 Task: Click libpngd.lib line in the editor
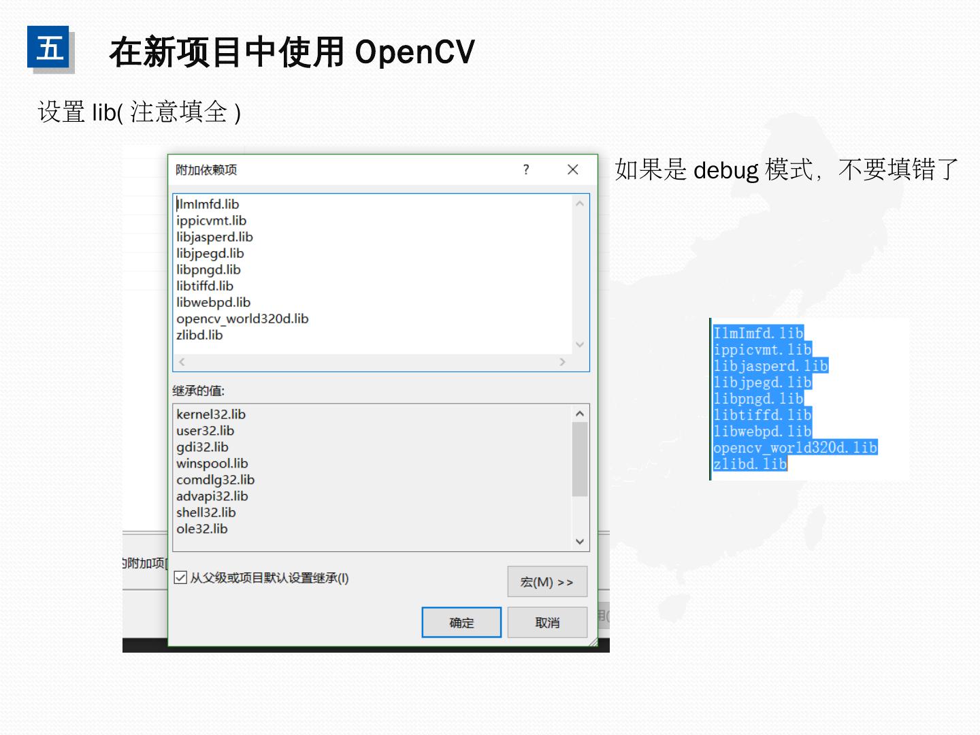(208, 269)
